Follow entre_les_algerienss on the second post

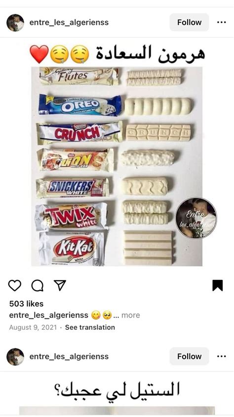(x=189, y=356)
